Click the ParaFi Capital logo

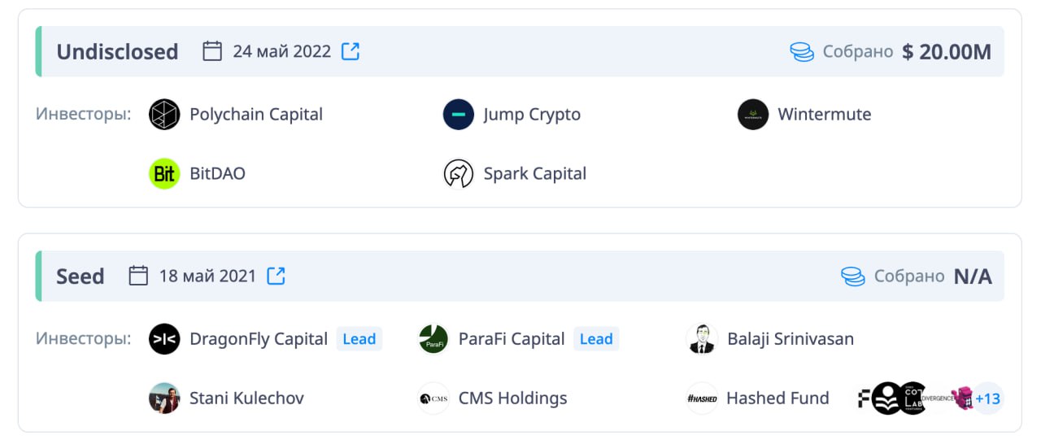[433, 339]
